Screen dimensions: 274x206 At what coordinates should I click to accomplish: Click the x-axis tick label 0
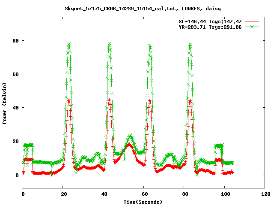tap(23, 194)
